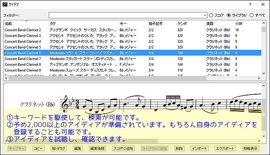Click the idea list horizontal scrollbar thumb
This screenshot has height=155, width=270.
tap(108, 78)
